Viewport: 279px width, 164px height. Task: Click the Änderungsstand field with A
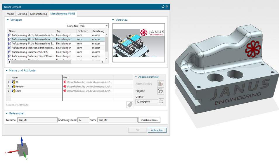coord(83,120)
